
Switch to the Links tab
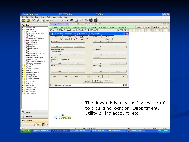tap(82, 37)
